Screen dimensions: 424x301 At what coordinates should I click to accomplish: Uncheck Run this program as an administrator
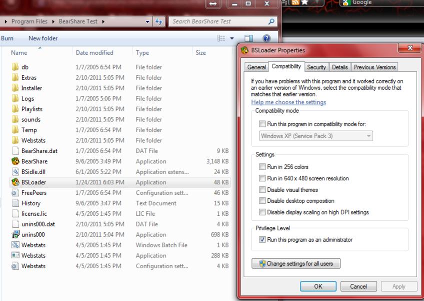coord(262,240)
